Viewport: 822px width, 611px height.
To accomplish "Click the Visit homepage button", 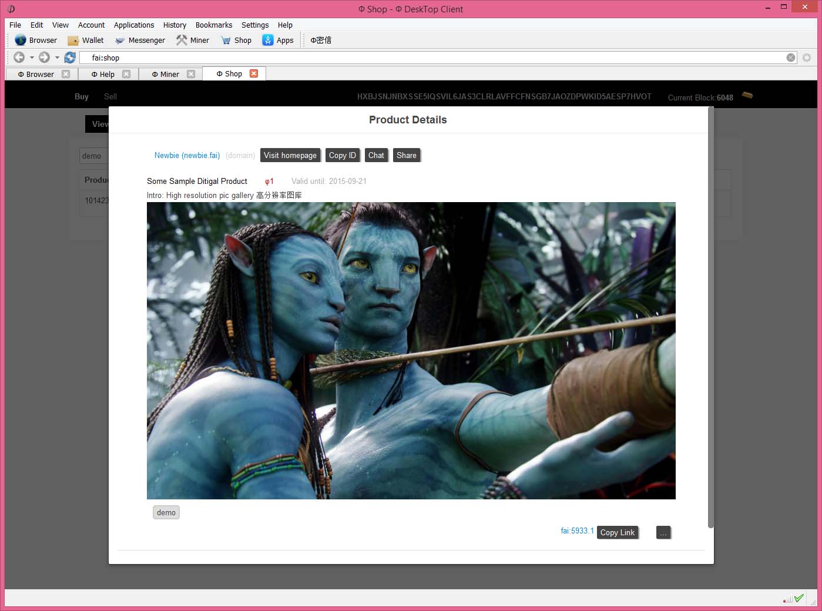I will tap(290, 155).
